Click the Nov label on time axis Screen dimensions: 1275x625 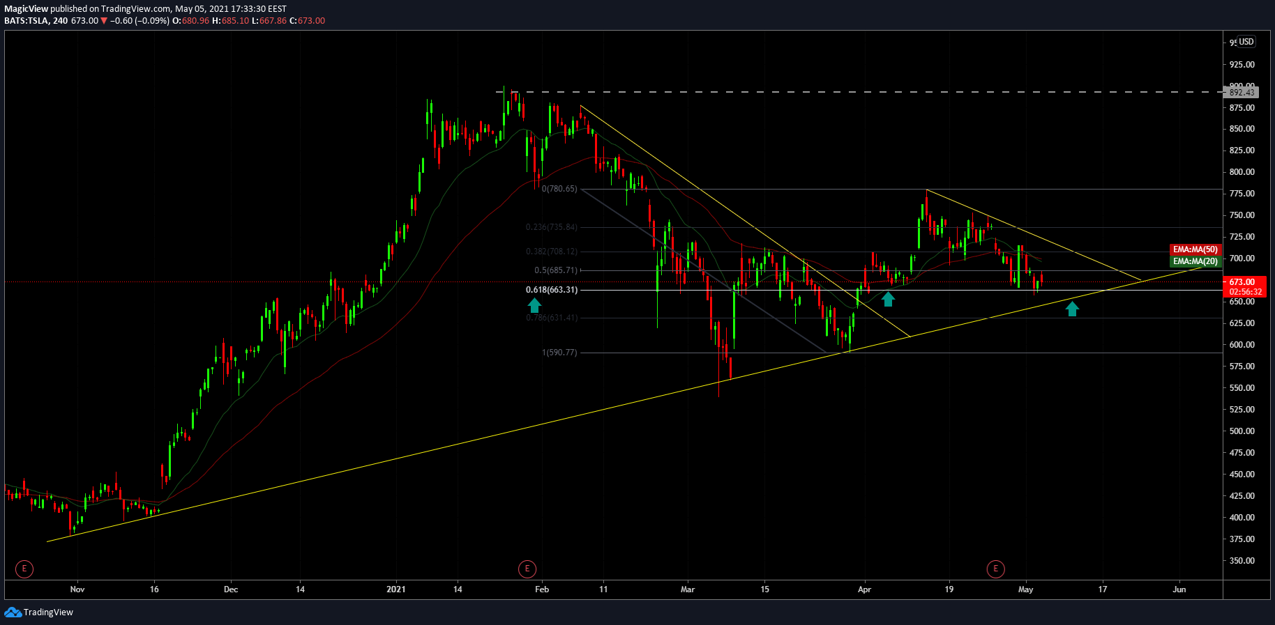(x=77, y=589)
